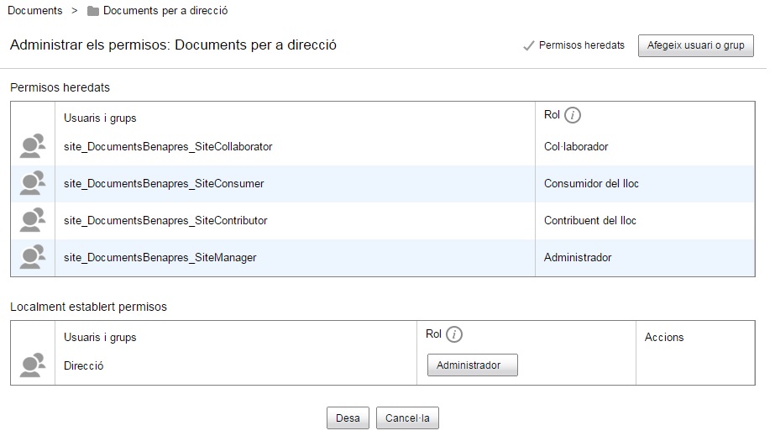Open the 'Documents per a direcció' breadcrumb folder
The image size is (775, 436).
tap(165, 10)
